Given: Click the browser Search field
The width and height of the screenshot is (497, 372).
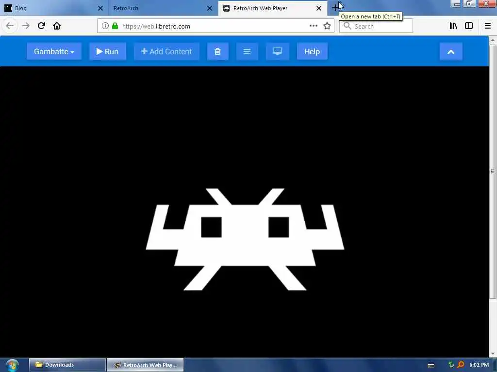Looking at the screenshot, I should (376, 26).
